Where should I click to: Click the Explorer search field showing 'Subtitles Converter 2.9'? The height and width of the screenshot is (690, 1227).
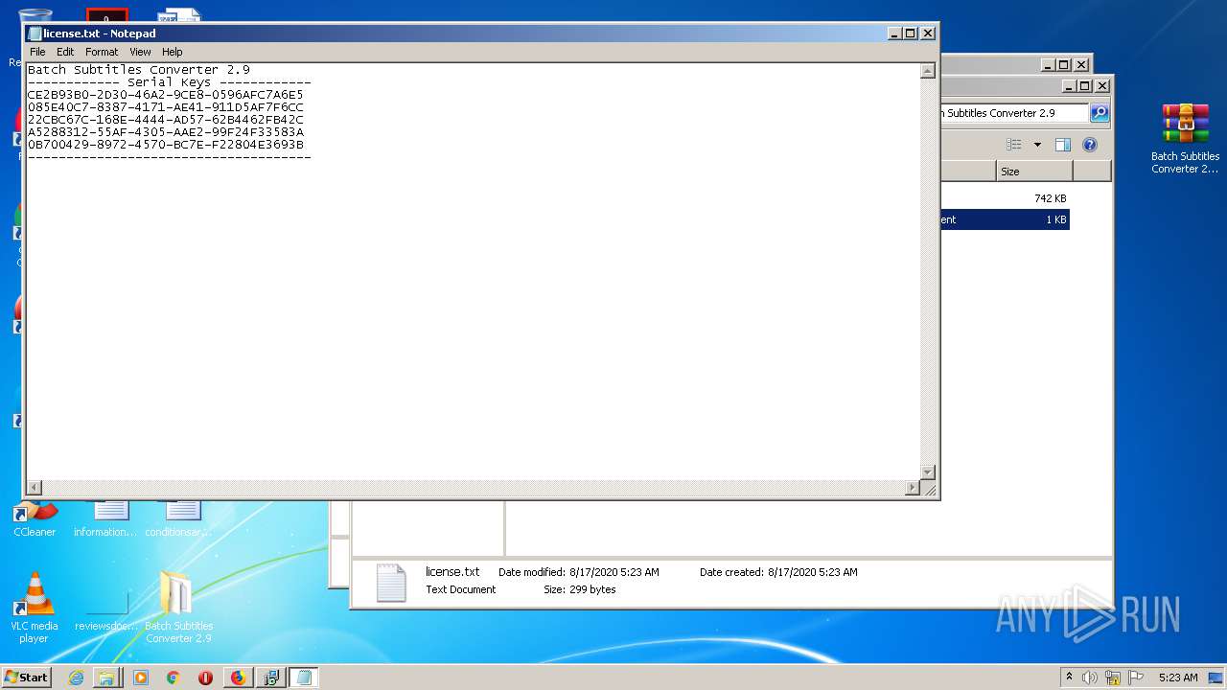click(x=1015, y=113)
